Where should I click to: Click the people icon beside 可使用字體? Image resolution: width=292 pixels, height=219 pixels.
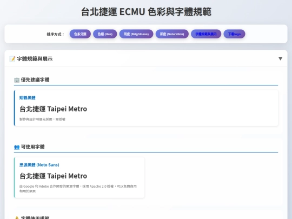click(x=17, y=147)
